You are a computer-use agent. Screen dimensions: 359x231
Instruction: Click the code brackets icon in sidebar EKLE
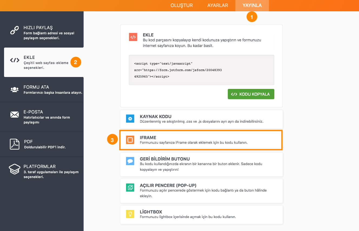[x=15, y=60]
